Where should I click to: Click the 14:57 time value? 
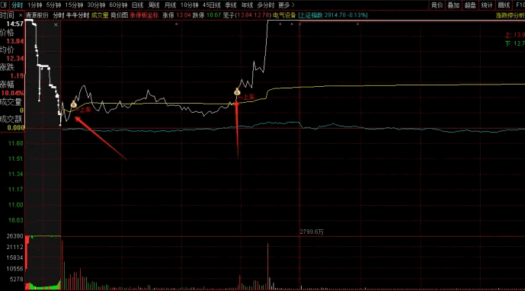(15, 24)
